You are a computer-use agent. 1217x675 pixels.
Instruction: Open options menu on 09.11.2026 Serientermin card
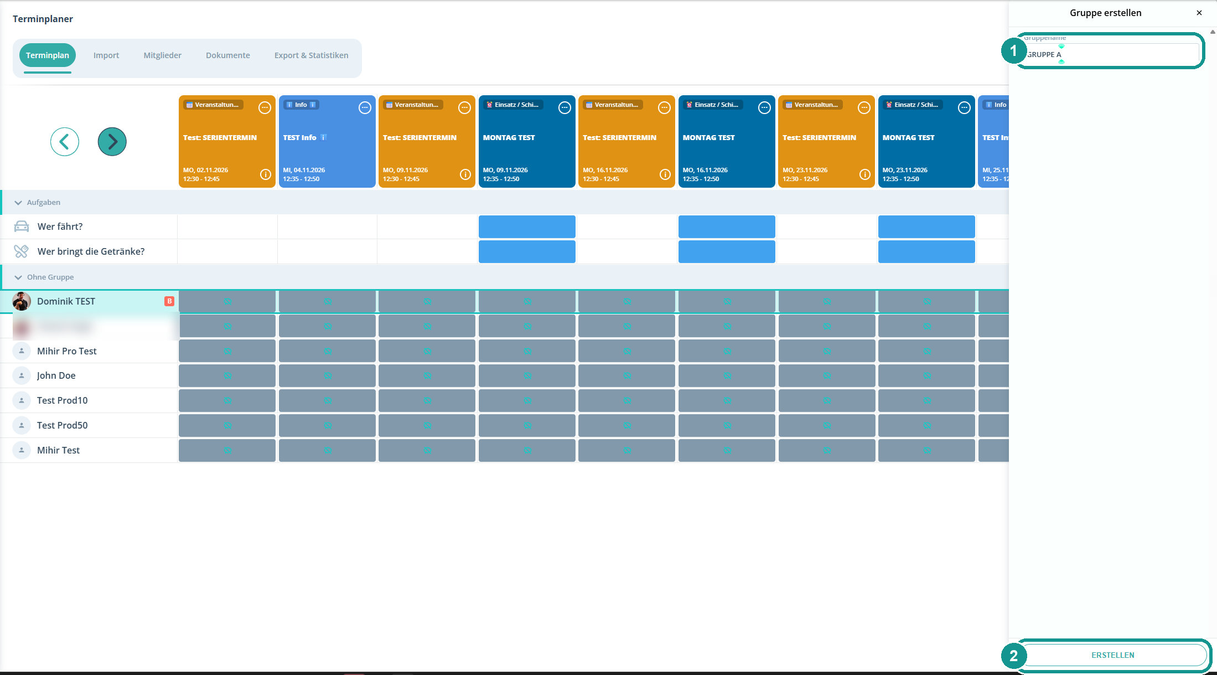point(465,108)
